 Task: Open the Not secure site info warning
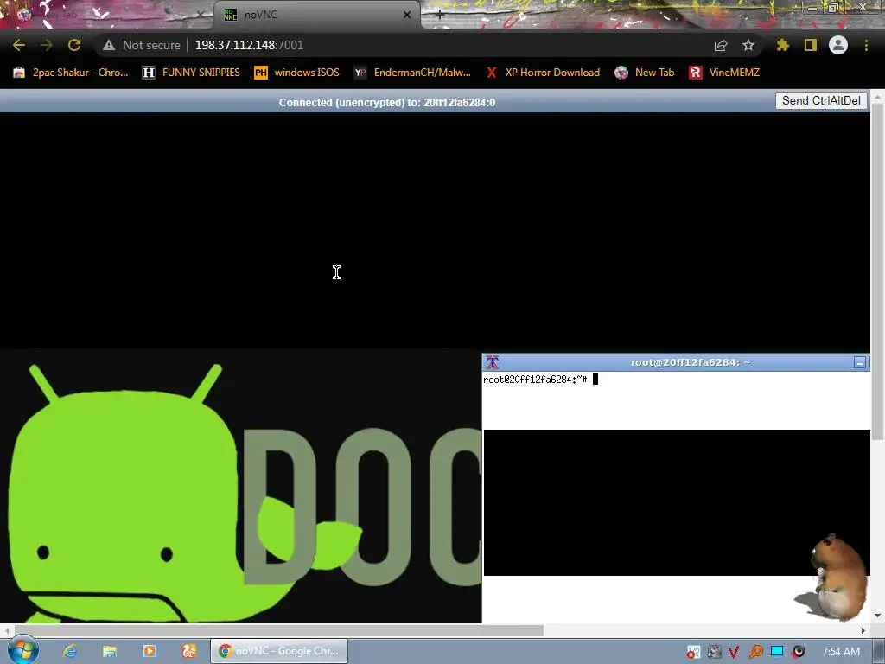(x=142, y=45)
